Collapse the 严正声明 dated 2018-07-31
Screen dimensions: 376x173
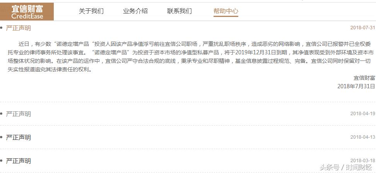(19, 28)
